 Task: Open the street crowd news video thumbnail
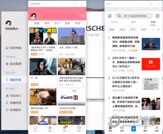(x=71, y=66)
